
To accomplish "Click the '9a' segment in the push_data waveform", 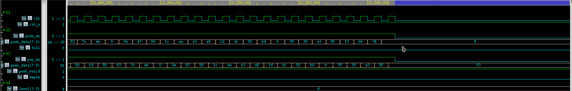I will (x=126, y=42).
